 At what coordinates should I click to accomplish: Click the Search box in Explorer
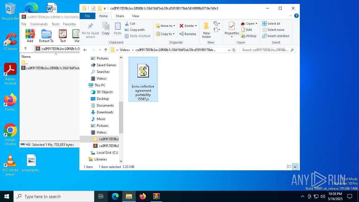[268, 50]
